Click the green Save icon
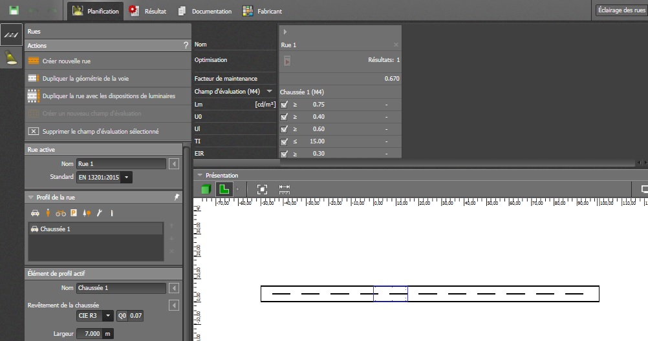The height and width of the screenshot is (341, 648). tap(14, 10)
